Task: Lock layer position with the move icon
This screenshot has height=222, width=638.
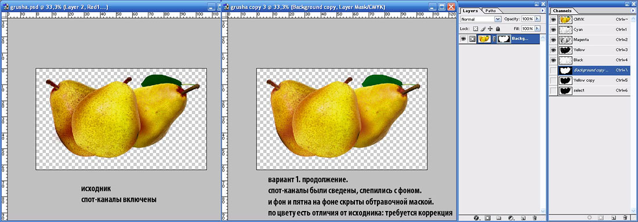Action: tap(490, 29)
